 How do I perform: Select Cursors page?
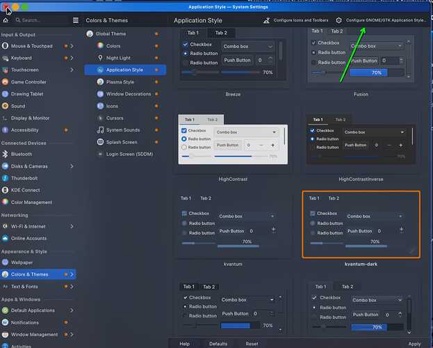click(x=125, y=118)
